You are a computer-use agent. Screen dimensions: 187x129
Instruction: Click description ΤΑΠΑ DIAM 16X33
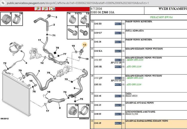pos(131,95)
